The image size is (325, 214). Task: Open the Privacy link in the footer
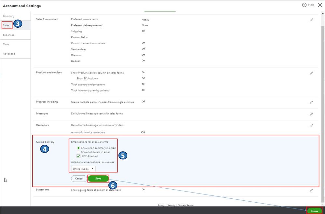click(161, 205)
